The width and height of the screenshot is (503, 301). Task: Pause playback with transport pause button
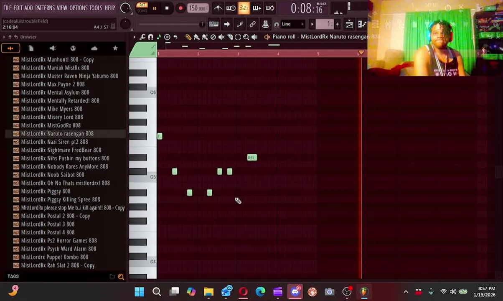tap(155, 8)
